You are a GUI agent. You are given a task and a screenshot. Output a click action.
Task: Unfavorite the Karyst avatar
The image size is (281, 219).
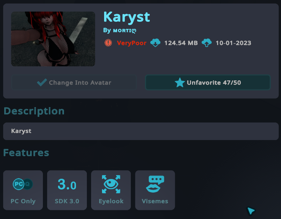click(x=208, y=82)
